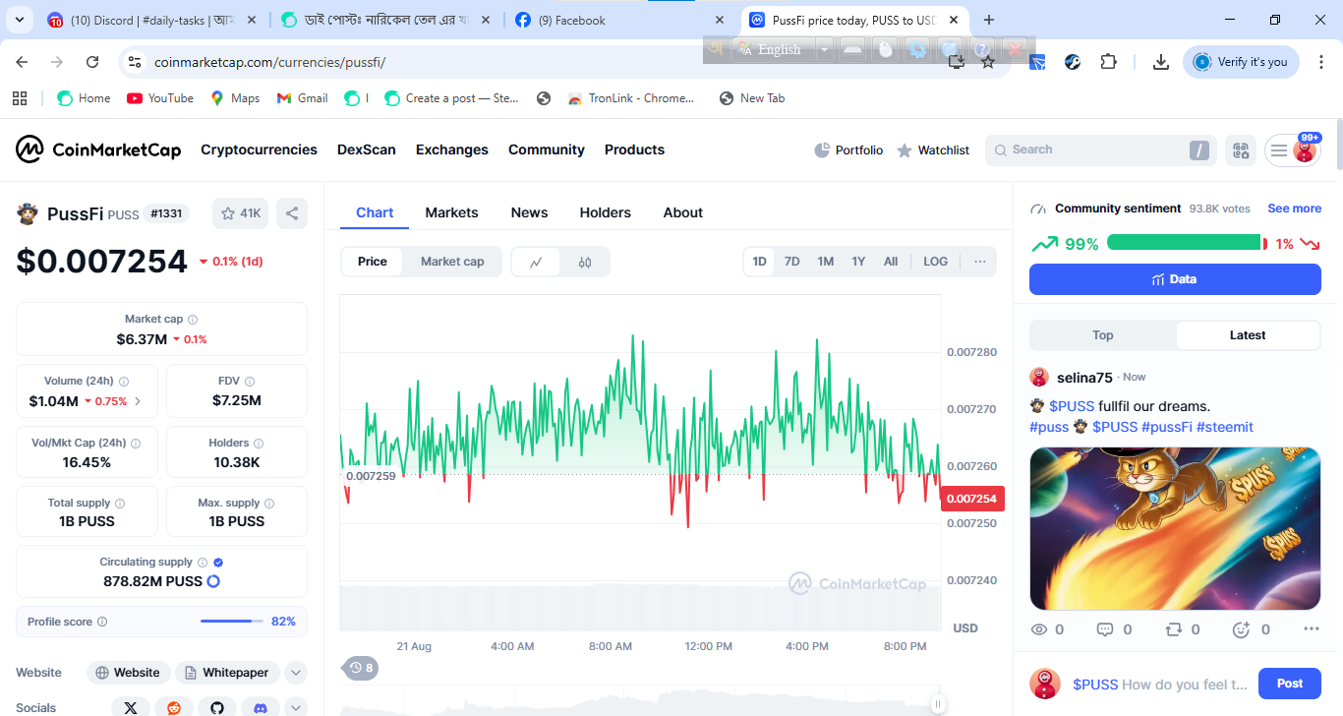Viewport: 1343px width, 716px height.
Task: Add PussFi to watchlist via star button
Action: (241, 213)
